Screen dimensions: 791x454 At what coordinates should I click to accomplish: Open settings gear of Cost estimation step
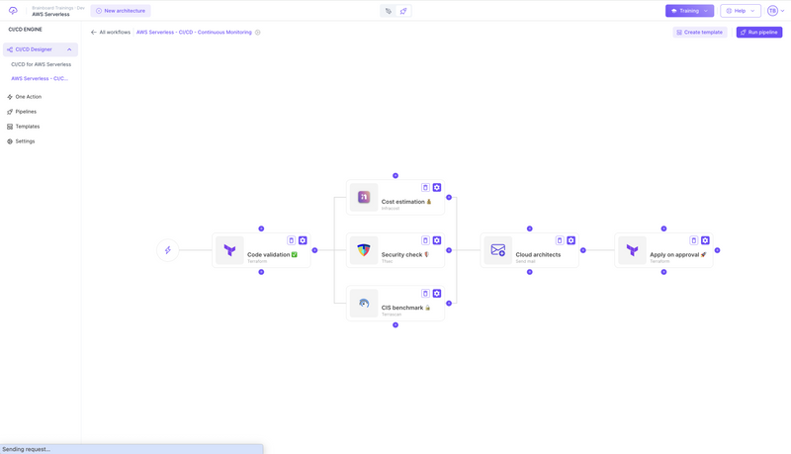(437, 188)
